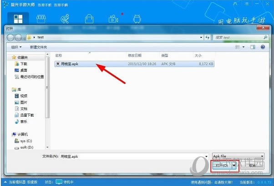Select 桌面 in the sidebar
The height and width of the screenshot is (186, 274).
21,70
